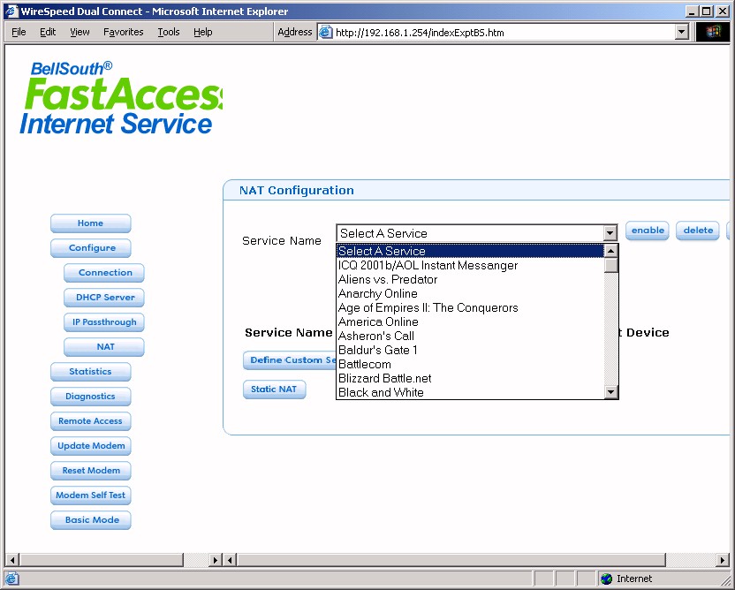Open the IP Passthrough page

[x=104, y=322]
